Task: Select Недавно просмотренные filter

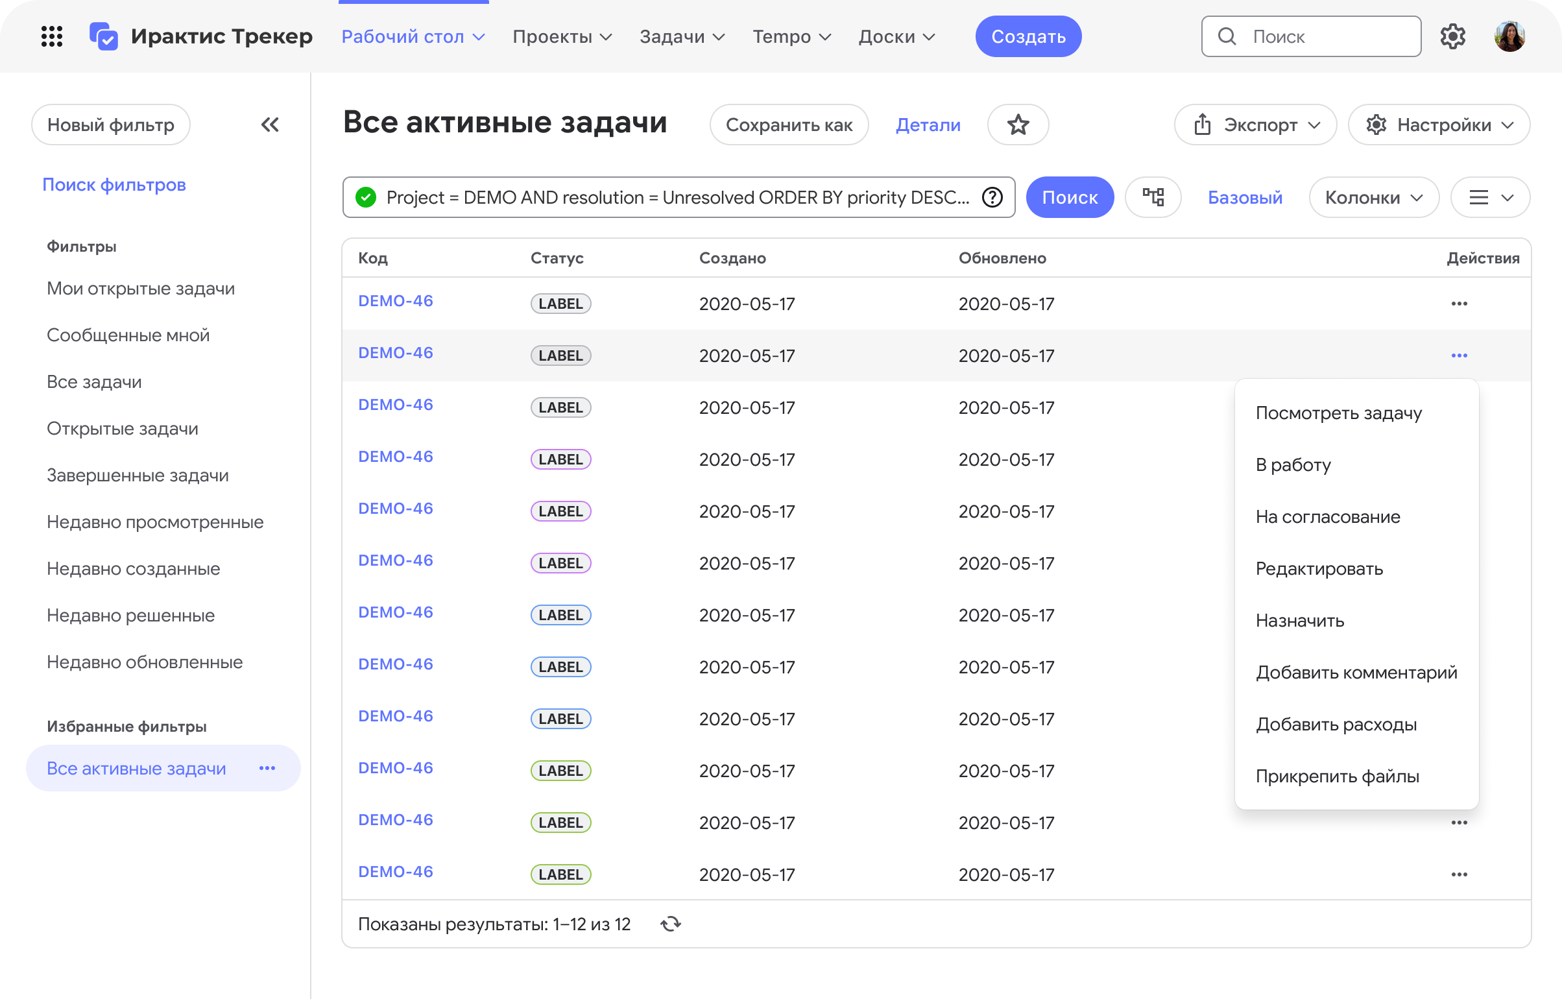Action: (x=155, y=522)
